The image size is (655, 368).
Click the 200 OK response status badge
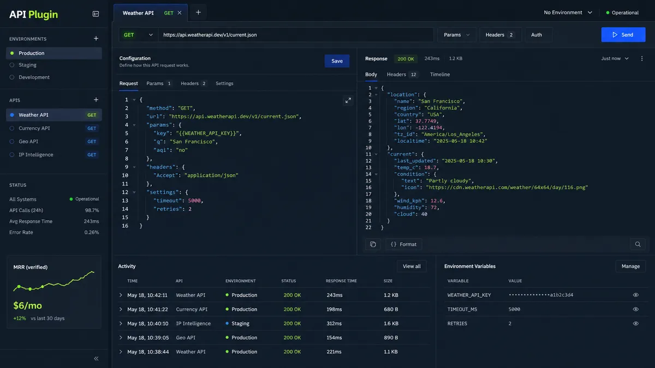406,58
